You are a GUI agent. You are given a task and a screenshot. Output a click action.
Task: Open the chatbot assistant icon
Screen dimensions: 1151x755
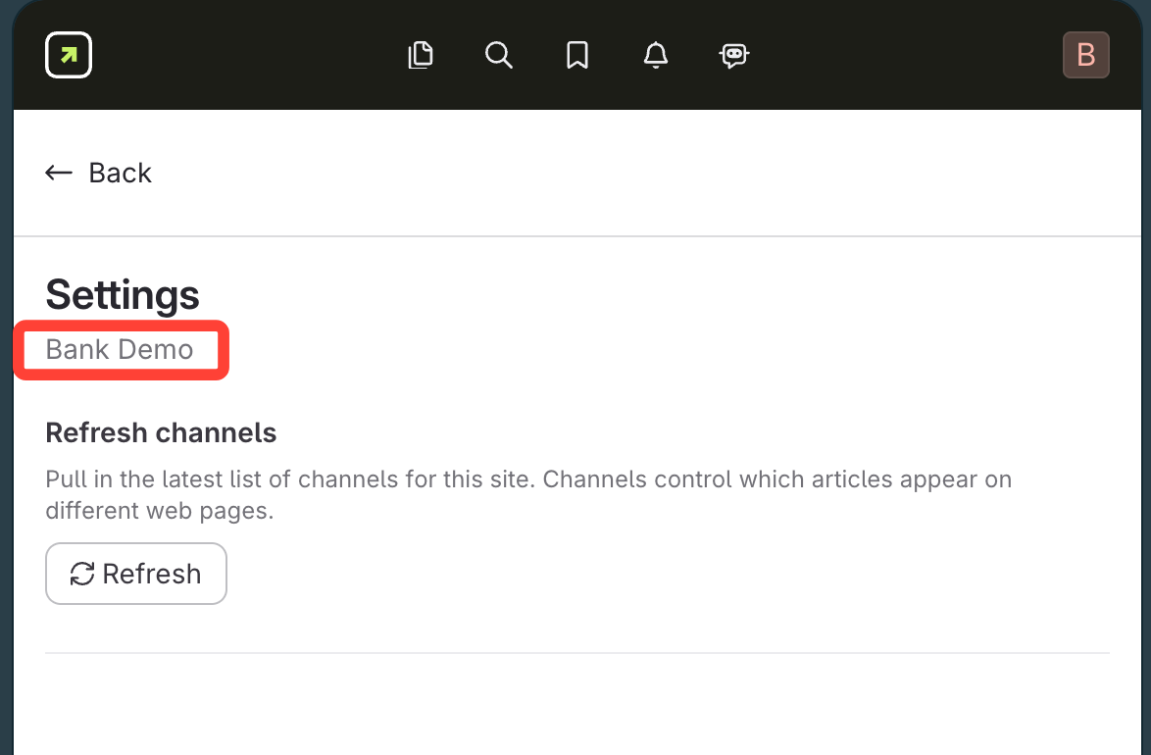click(734, 55)
